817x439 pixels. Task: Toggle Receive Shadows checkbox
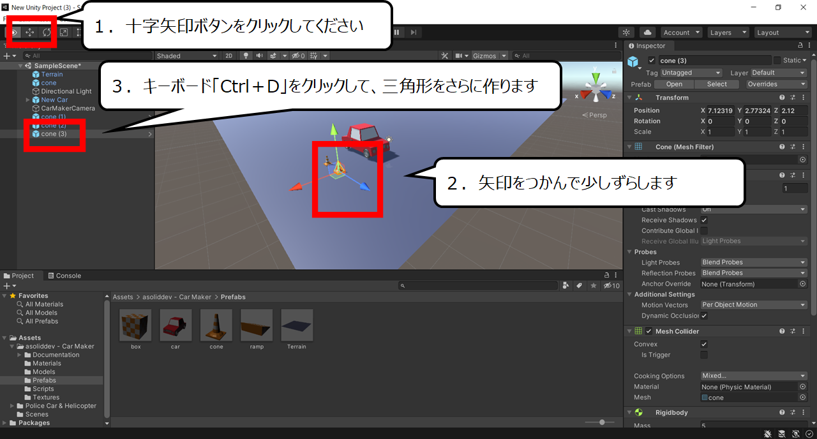(704, 220)
